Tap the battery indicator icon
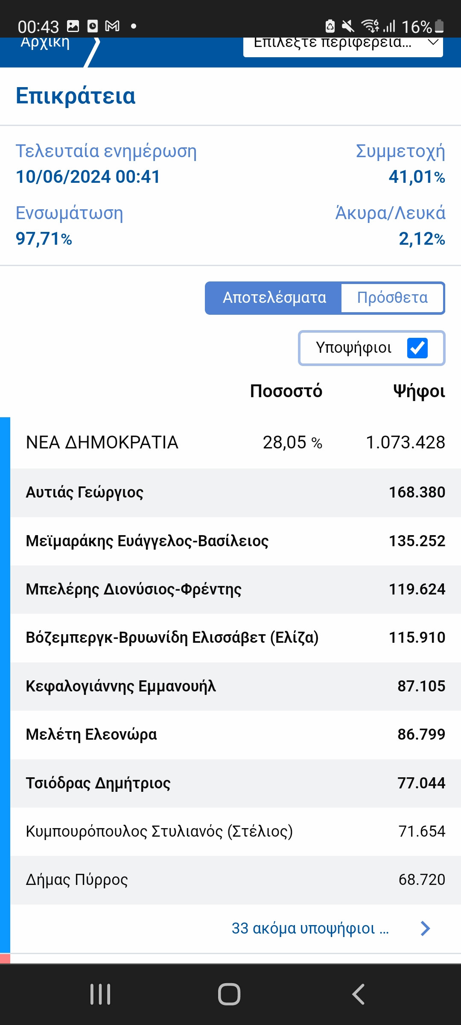Screen dimensions: 461x1025 439,26
